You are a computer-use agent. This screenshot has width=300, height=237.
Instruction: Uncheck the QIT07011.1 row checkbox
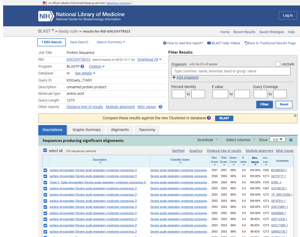(x=45, y=201)
